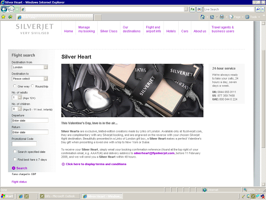
Task: Open the Home navigation item
Action: point(68,31)
